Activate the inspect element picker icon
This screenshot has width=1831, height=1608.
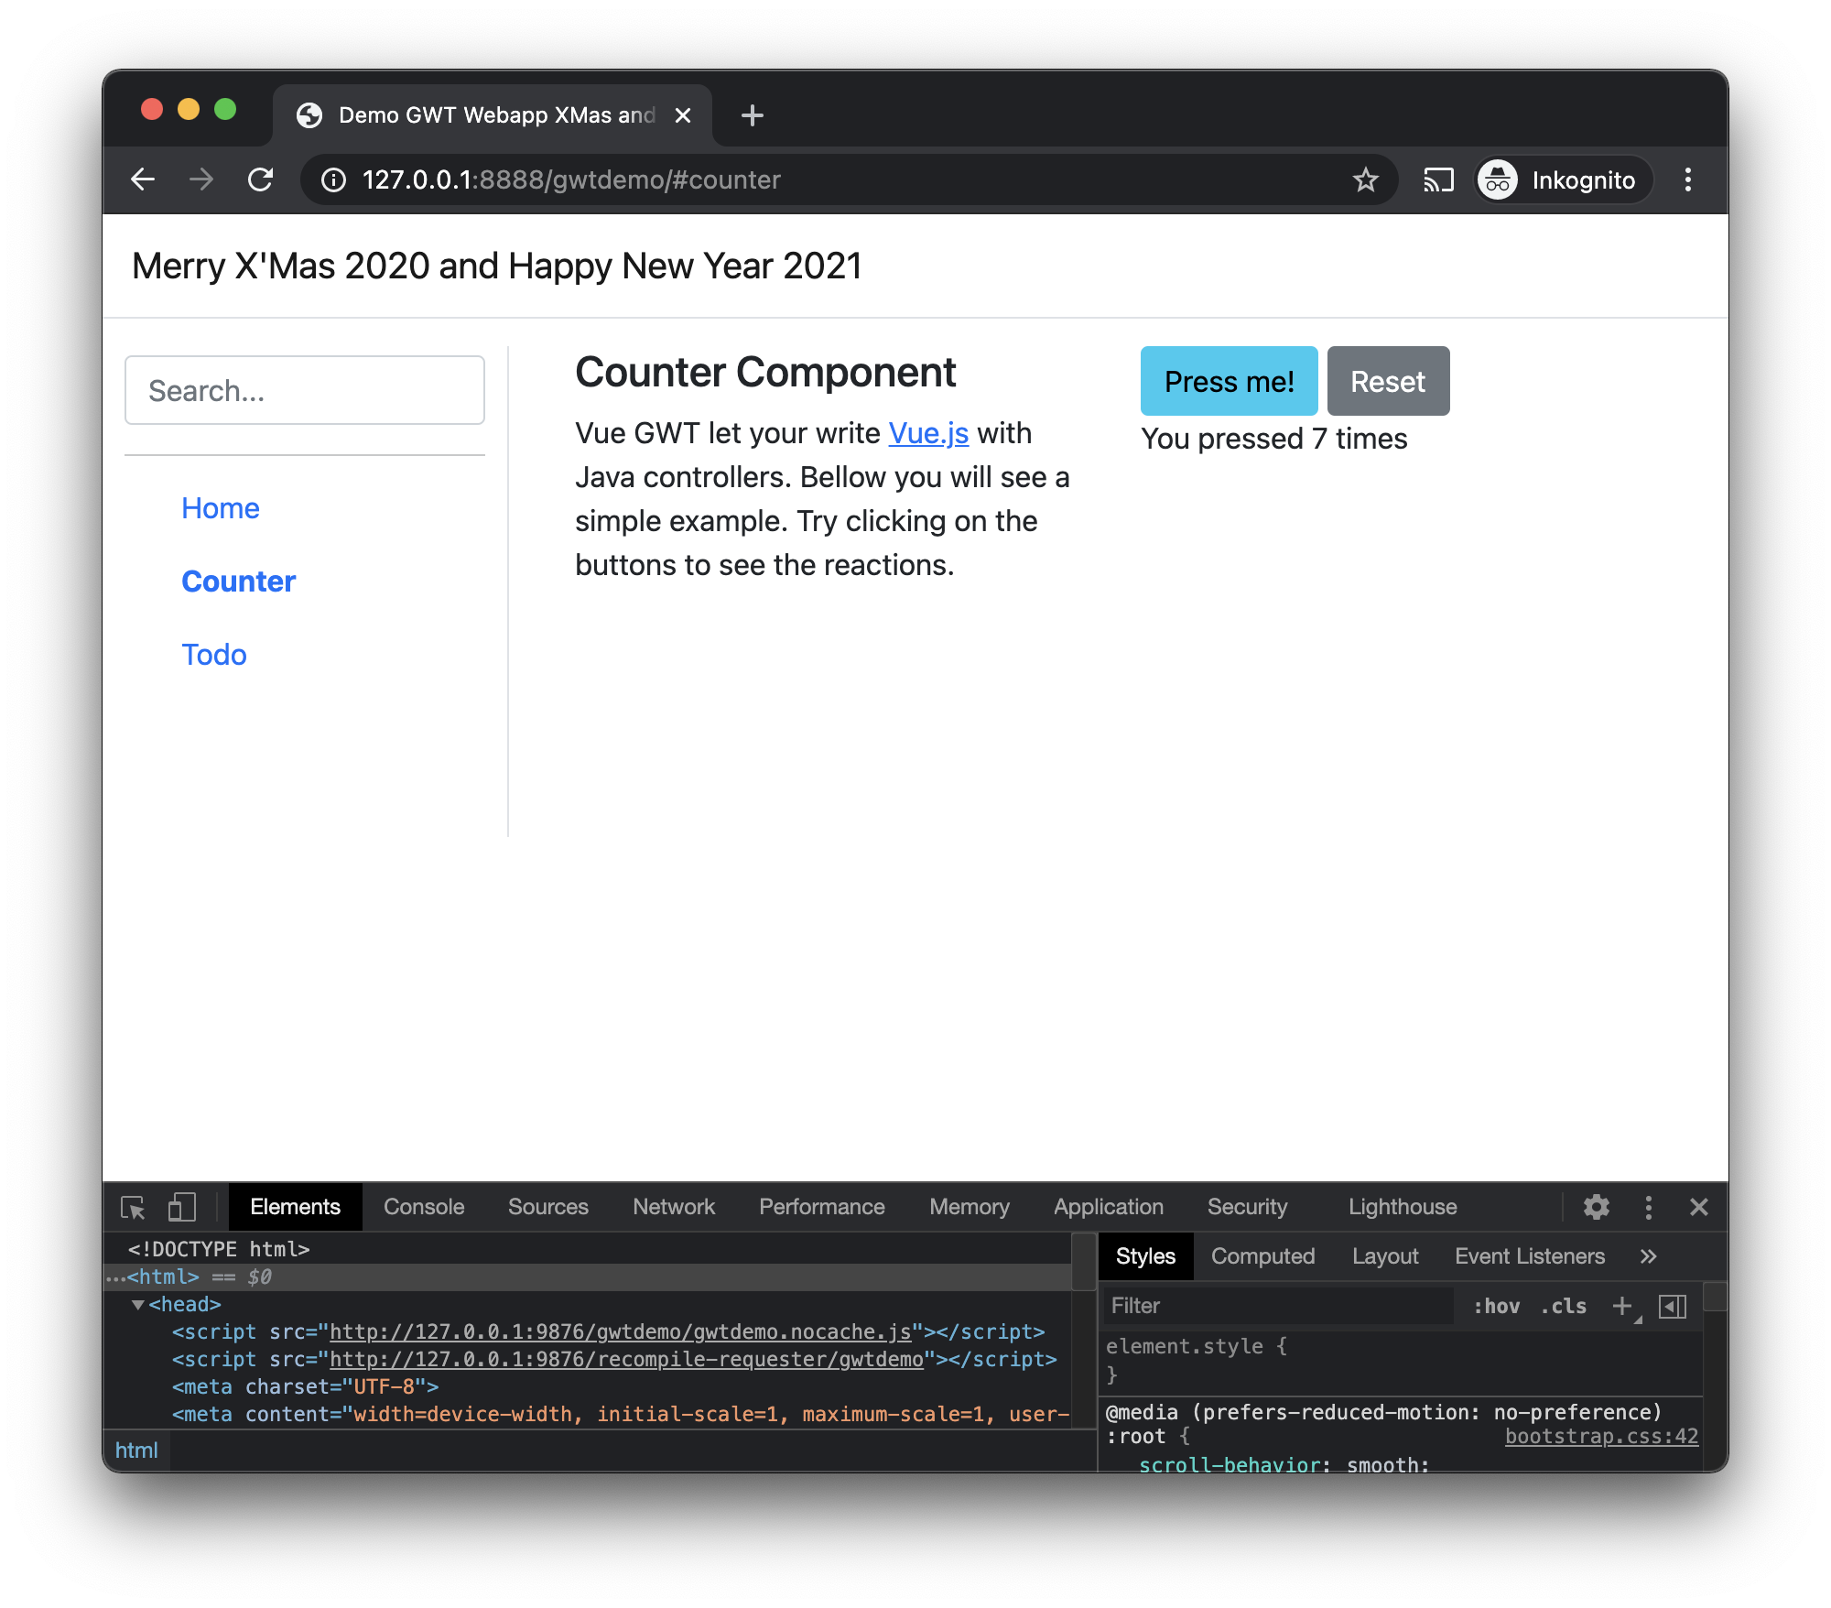[x=134, y=1207]
